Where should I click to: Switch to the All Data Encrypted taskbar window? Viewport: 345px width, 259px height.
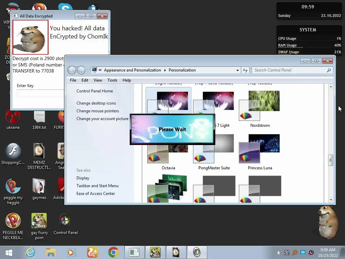134,252
